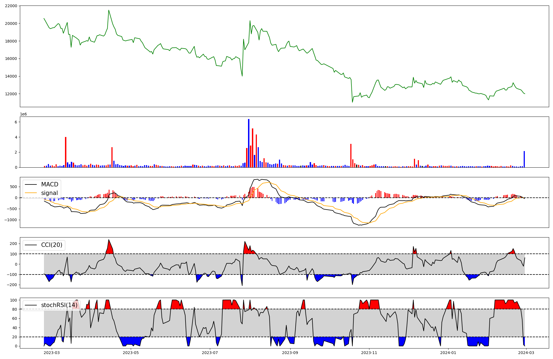Click the stochRSI(14) legend entry
This screenshot has width=553, height=359.
coord(59,305)
